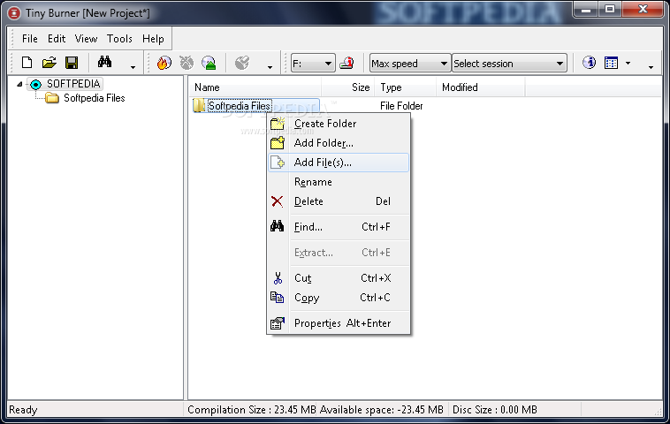The width and height of the screenshot is (670, 424).
Task: Maximize the Tiny Burner window
Action: point(610,10)
